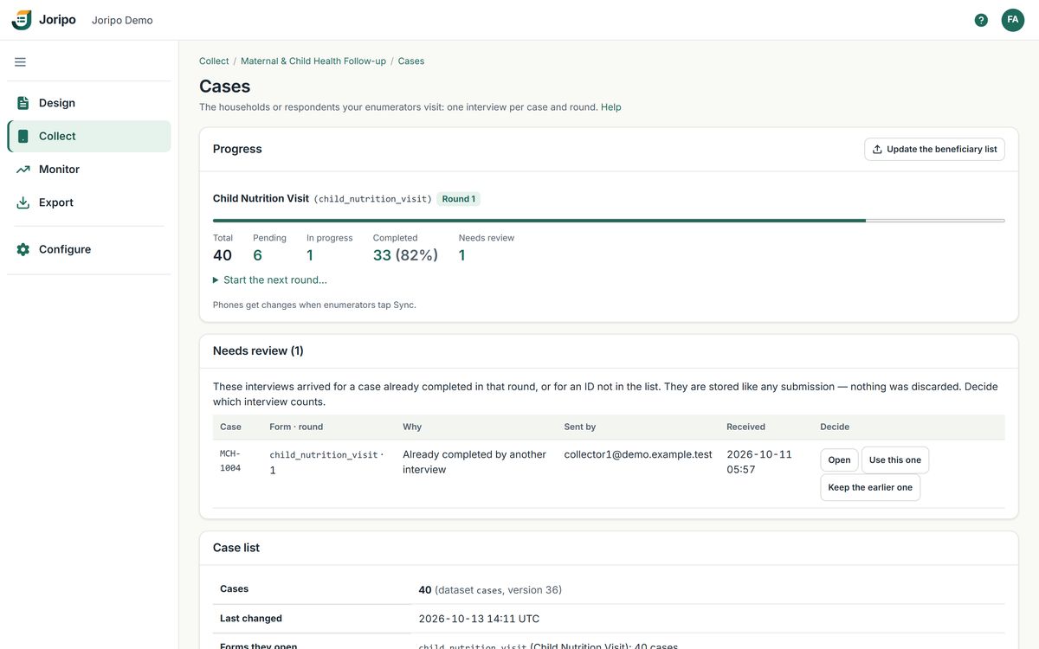1039x649 pixels.
Task: Expand Start the next round
Action: [270, 280]
